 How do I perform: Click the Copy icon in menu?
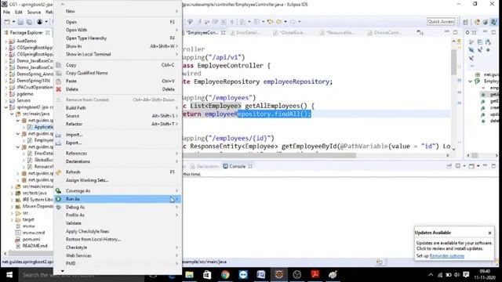(58, 65)
